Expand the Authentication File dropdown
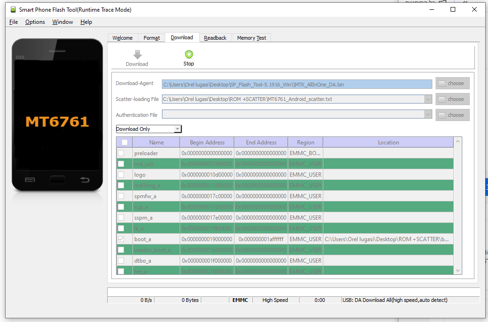This screenshot has height=322, width=488. coord(428,115)
